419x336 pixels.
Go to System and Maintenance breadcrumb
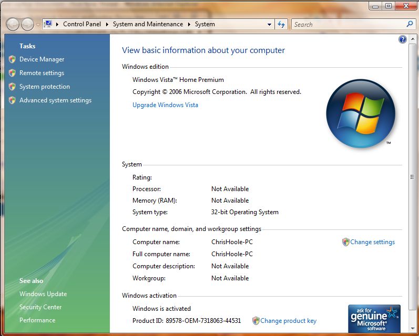coord(148,24)
